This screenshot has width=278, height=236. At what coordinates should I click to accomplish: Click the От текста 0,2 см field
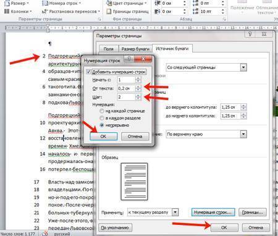(x=126, y=88)
